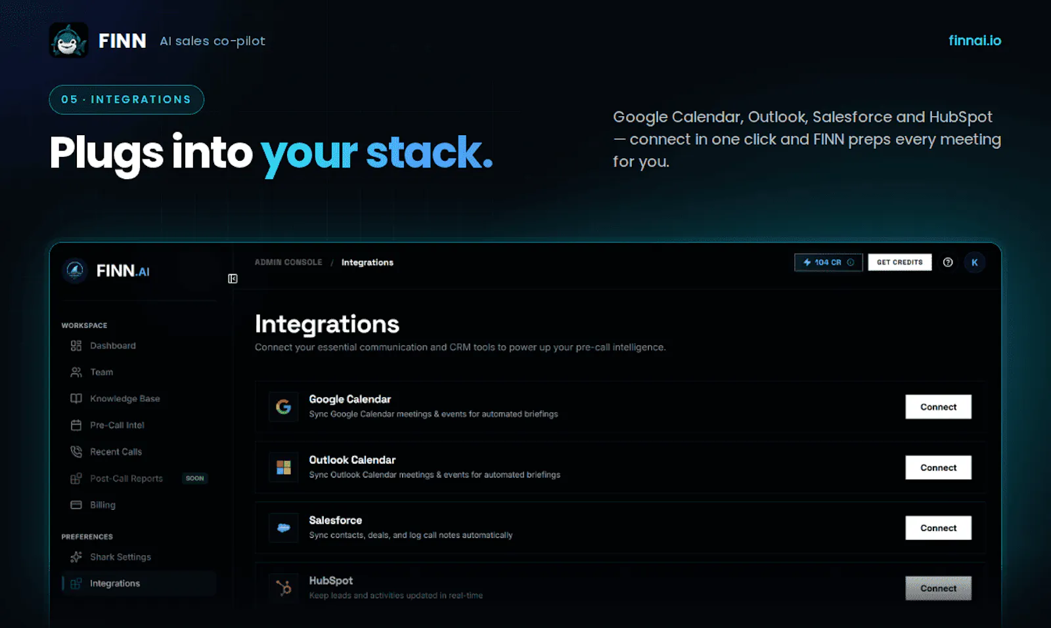Open help via the question mark icon

(x=948, y=262)
